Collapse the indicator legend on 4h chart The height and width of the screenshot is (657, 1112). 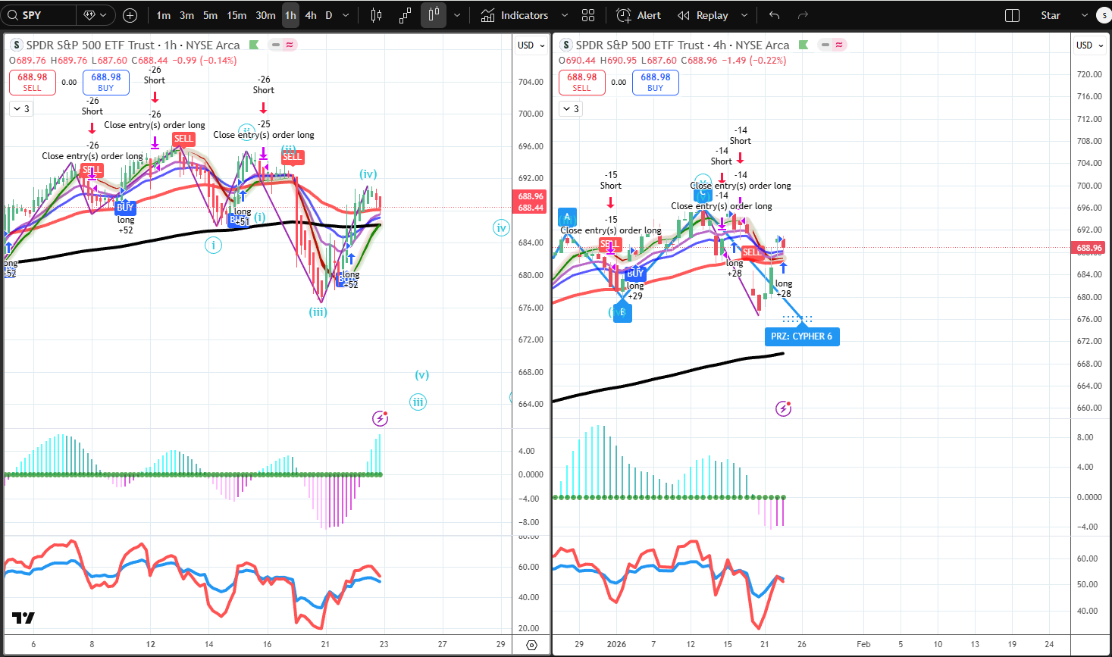click(x=571, y=108)
